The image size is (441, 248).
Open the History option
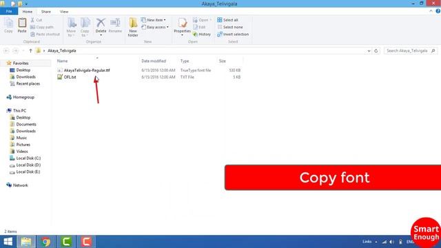point(202,34)
